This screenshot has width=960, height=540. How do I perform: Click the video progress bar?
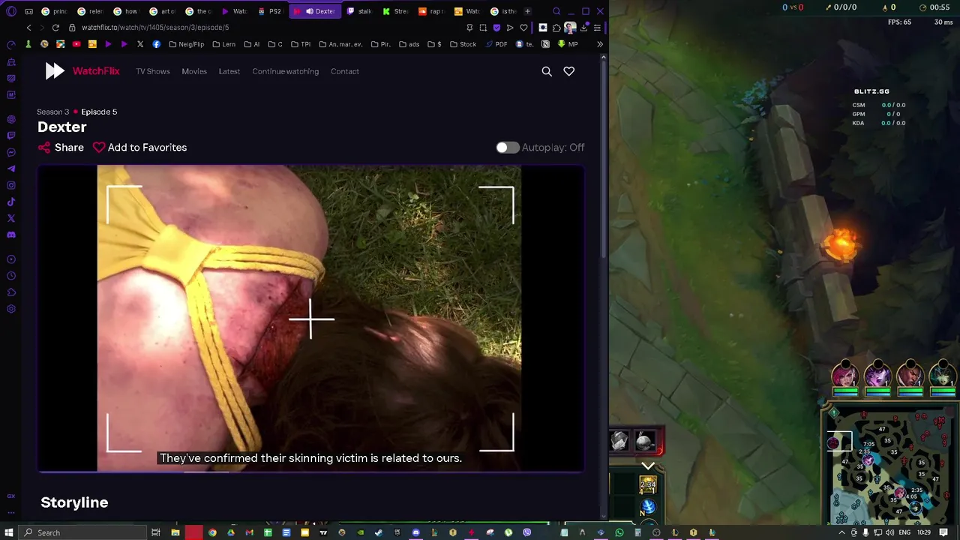311,471
